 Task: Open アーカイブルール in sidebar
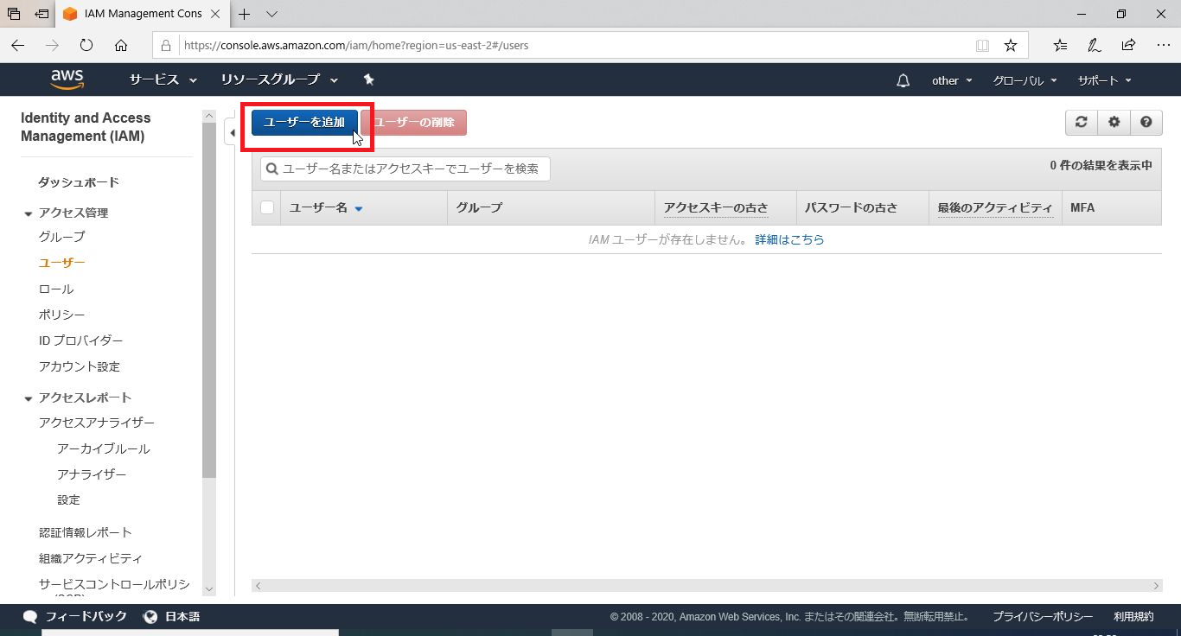tap(104, 448)
